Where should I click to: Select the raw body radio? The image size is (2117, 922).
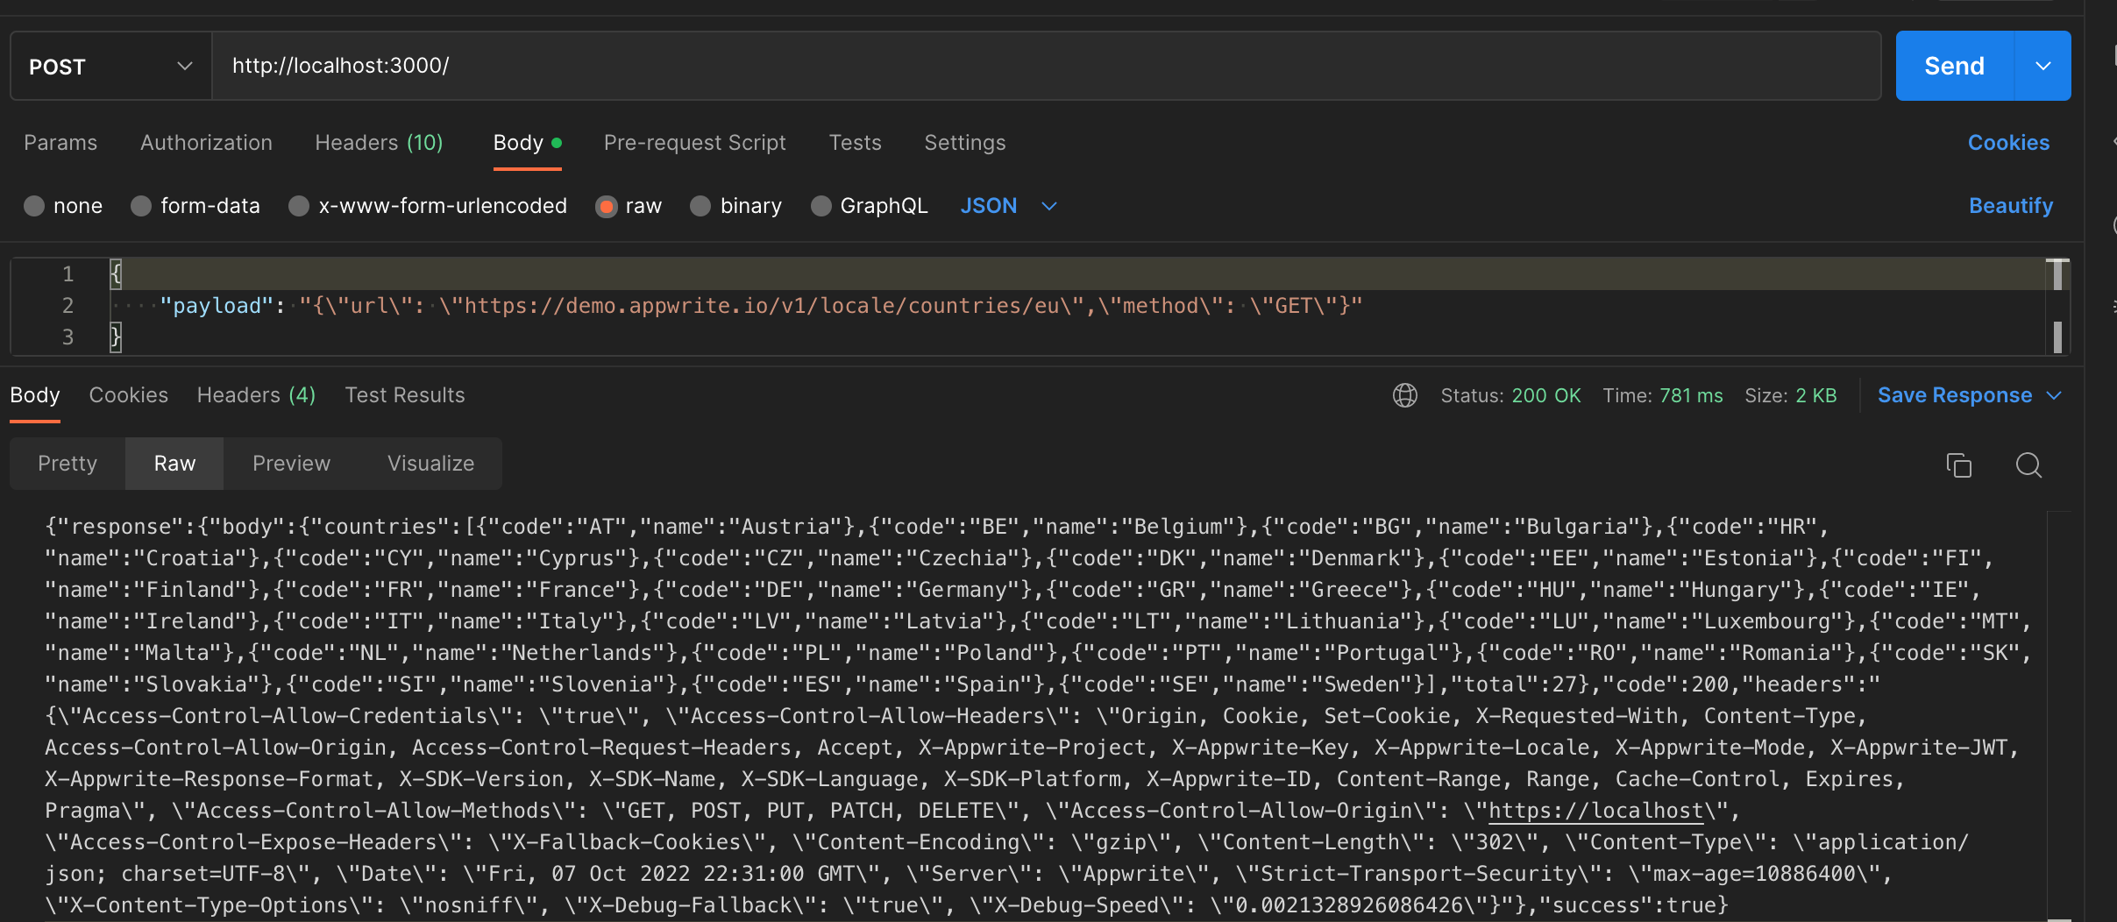click(x=606, y=206)
